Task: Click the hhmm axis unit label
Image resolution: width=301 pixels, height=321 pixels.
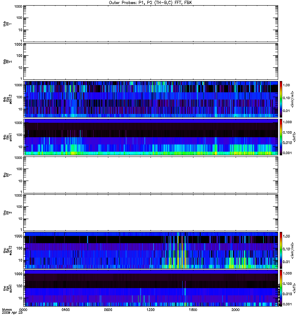Action: [7, 310]
